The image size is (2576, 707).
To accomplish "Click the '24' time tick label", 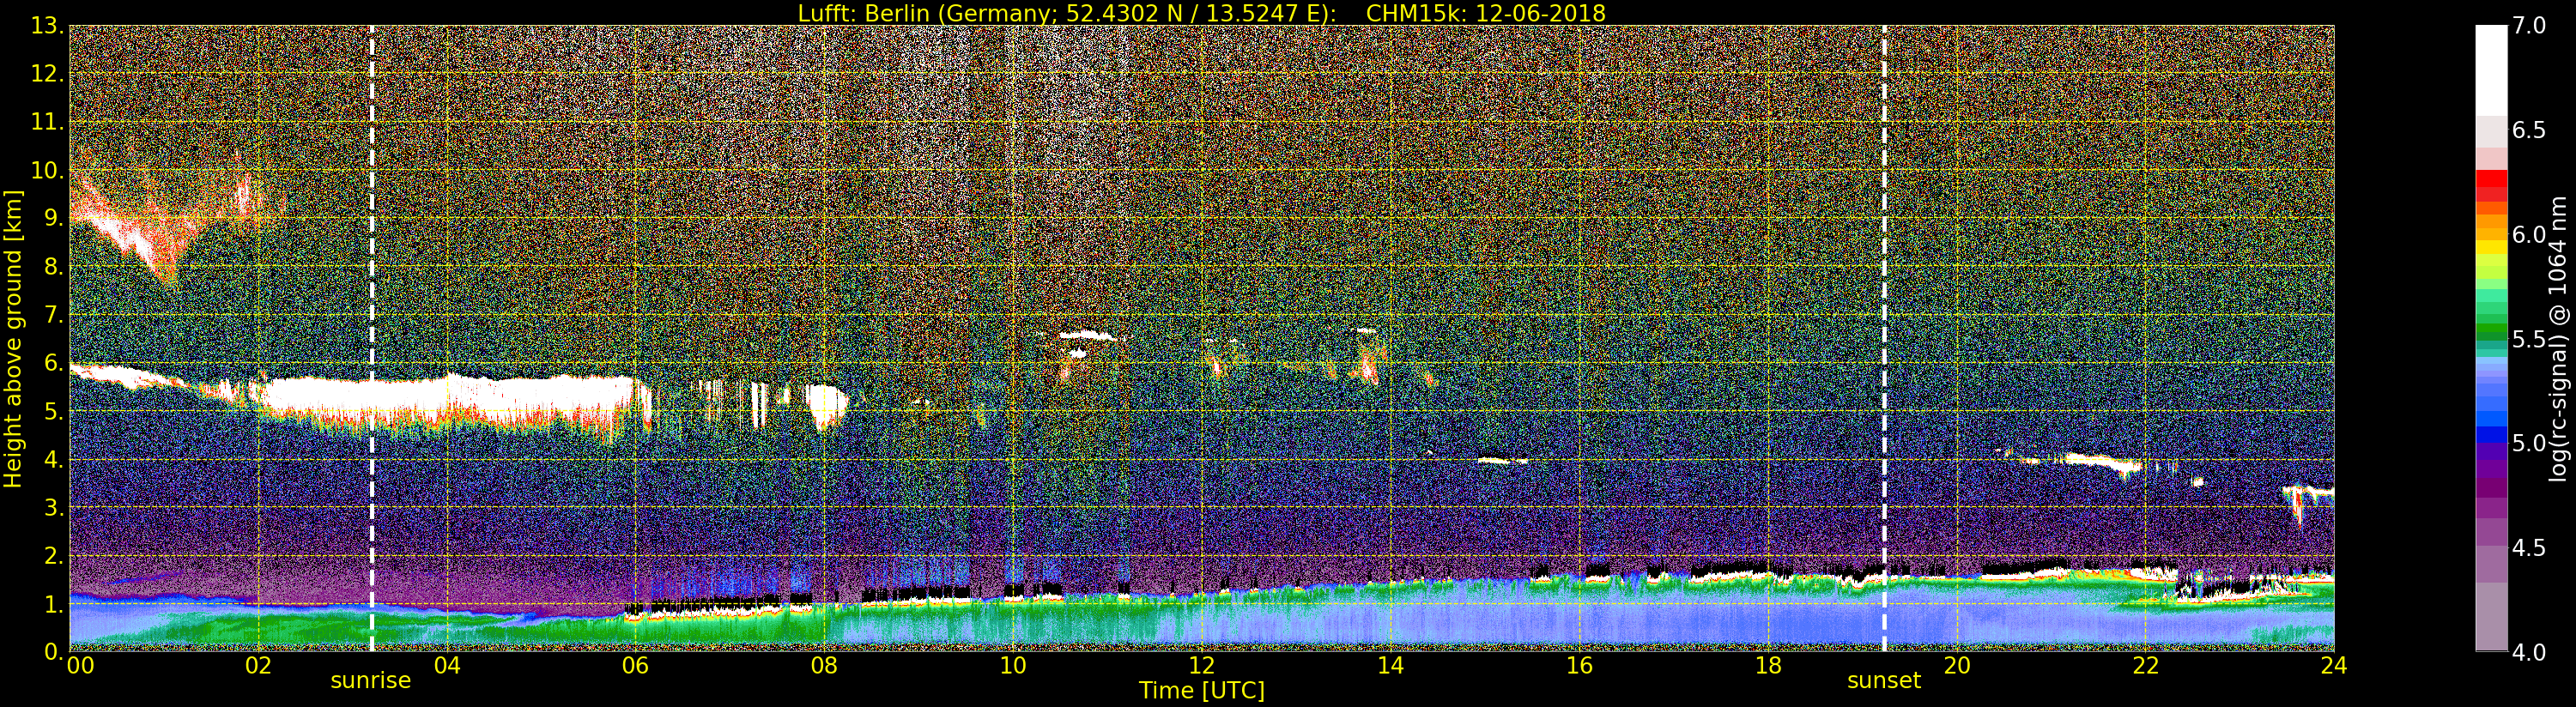I will 2334,665.
